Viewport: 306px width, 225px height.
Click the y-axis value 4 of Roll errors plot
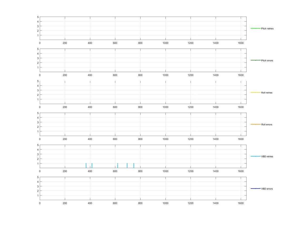38,118
